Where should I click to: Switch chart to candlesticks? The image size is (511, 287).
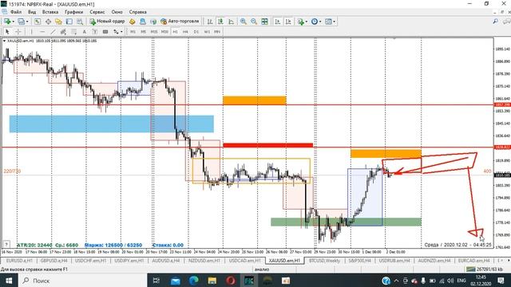pyautogui.click(x=220, y=22)
